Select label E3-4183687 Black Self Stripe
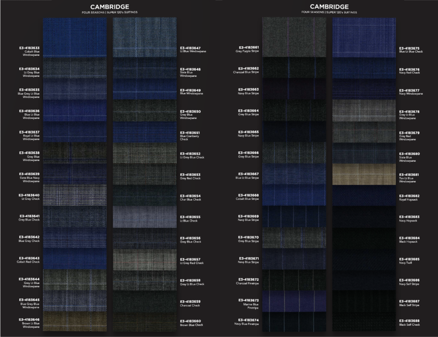Viewport: 438px width, 337px height. 409,303
